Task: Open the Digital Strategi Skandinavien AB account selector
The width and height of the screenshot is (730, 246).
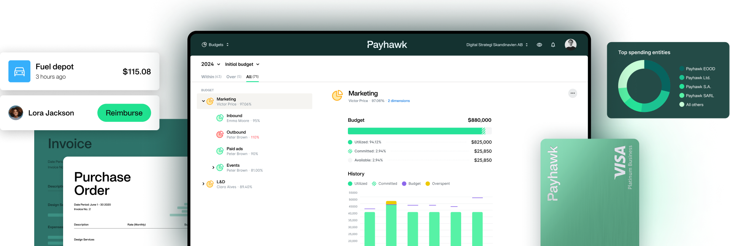Action: [497, 45]
